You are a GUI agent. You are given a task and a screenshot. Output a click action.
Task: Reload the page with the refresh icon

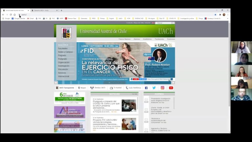(11, 15)
